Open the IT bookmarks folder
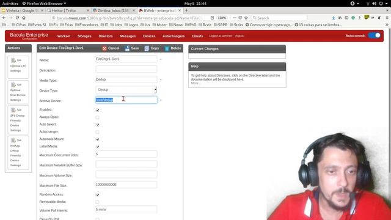Viewport: 391px width, 220px height. click(x=104, y=24)
